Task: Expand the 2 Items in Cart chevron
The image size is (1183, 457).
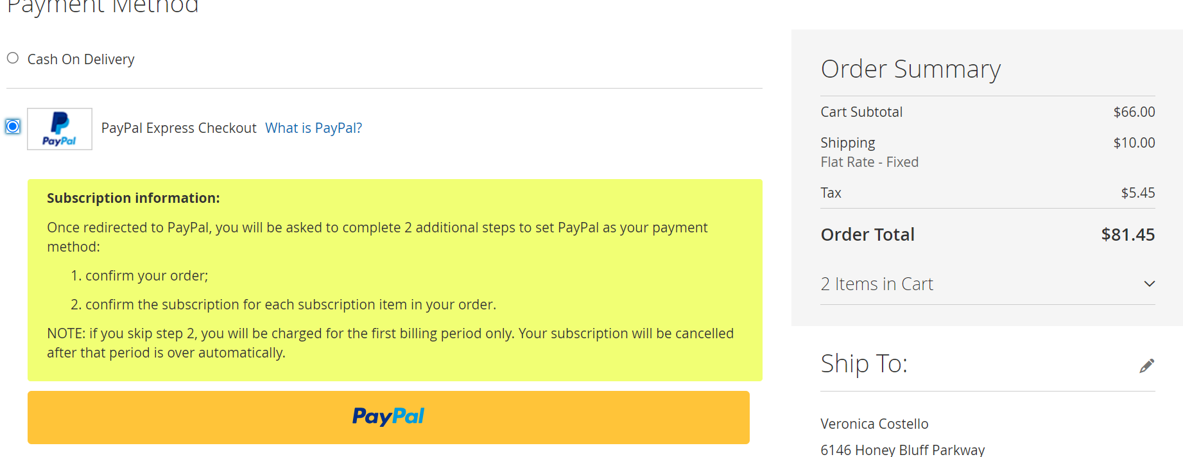Action: (1149, 284)
